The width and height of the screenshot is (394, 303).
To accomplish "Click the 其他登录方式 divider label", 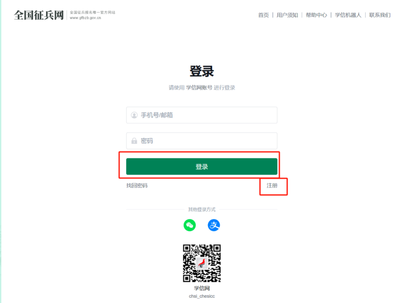I will click(202, 209).
